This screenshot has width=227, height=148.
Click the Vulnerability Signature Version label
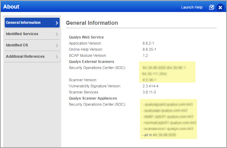click(x=95, y=86)
